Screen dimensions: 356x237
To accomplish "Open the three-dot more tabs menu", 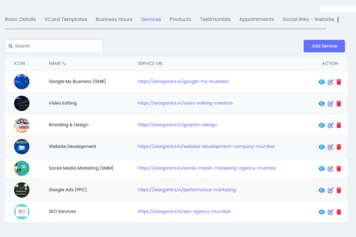I will (338, 20).
